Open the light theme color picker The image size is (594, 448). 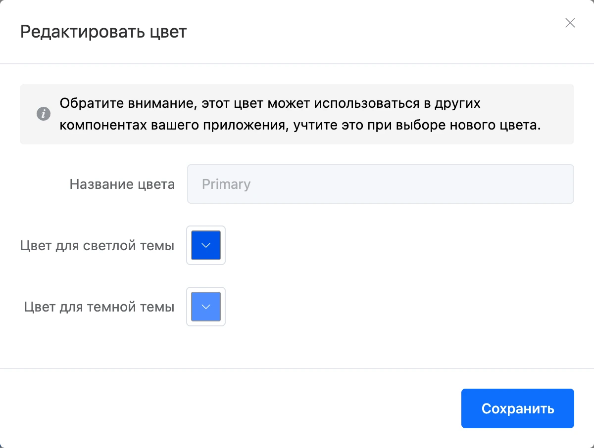click(x=206, y=245)
